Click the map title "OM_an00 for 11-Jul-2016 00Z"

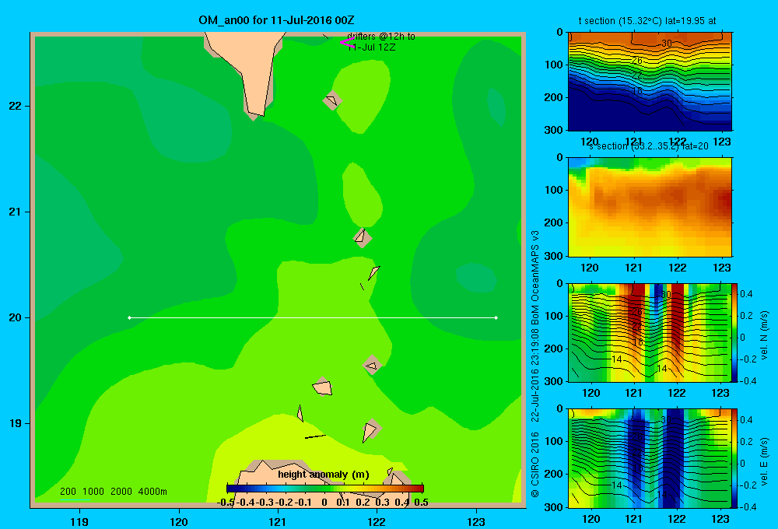pyautogui.click(x=276, y=20)
